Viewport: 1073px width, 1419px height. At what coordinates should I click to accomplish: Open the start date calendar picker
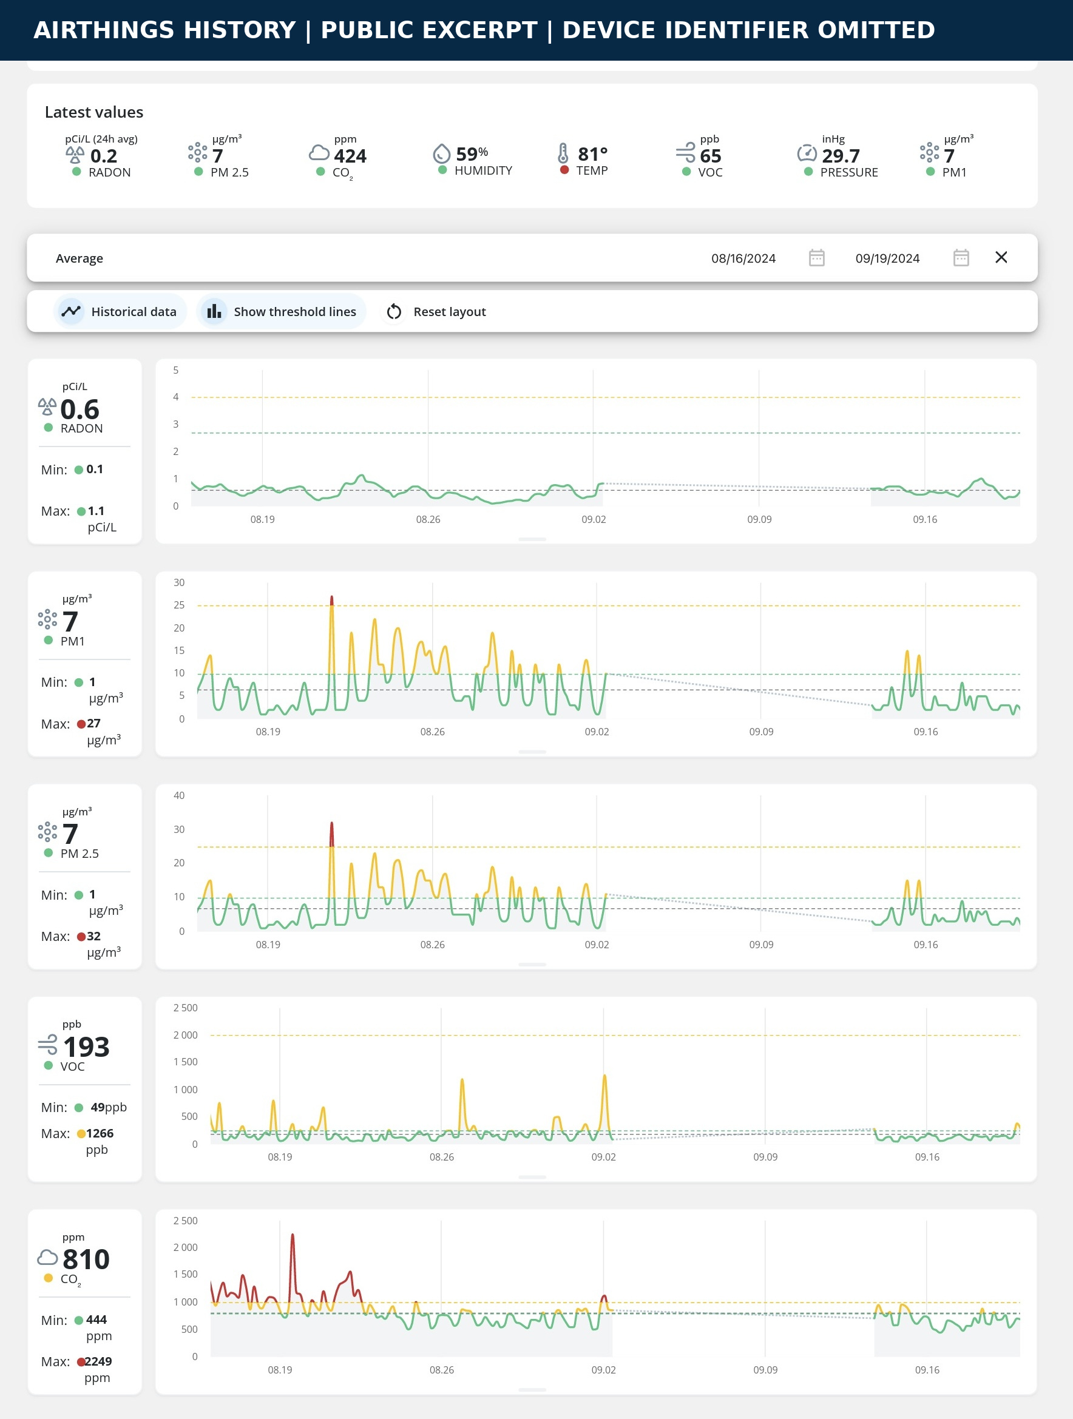point(816,258)
